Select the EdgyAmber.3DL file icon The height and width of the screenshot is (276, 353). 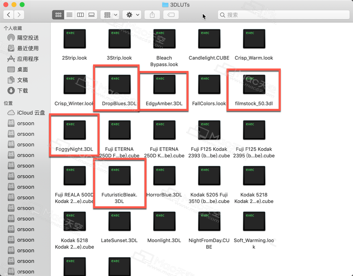coord(164,84)
